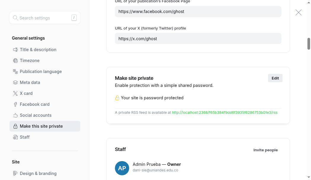This screenshot has height=180, width=311.
Task: Click the yellow padlock status icon
Action: (x=117, y=98)
